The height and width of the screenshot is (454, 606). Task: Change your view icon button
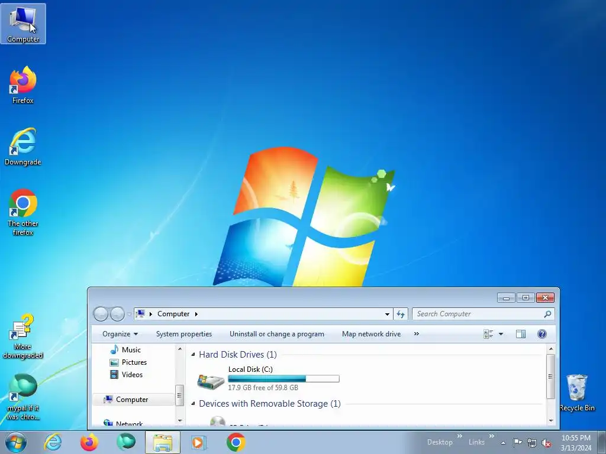[488, 334]
